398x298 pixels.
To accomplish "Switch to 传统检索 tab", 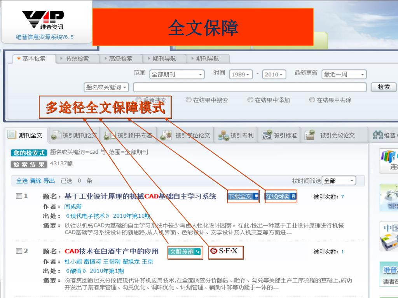I will [x=77, y=59].
